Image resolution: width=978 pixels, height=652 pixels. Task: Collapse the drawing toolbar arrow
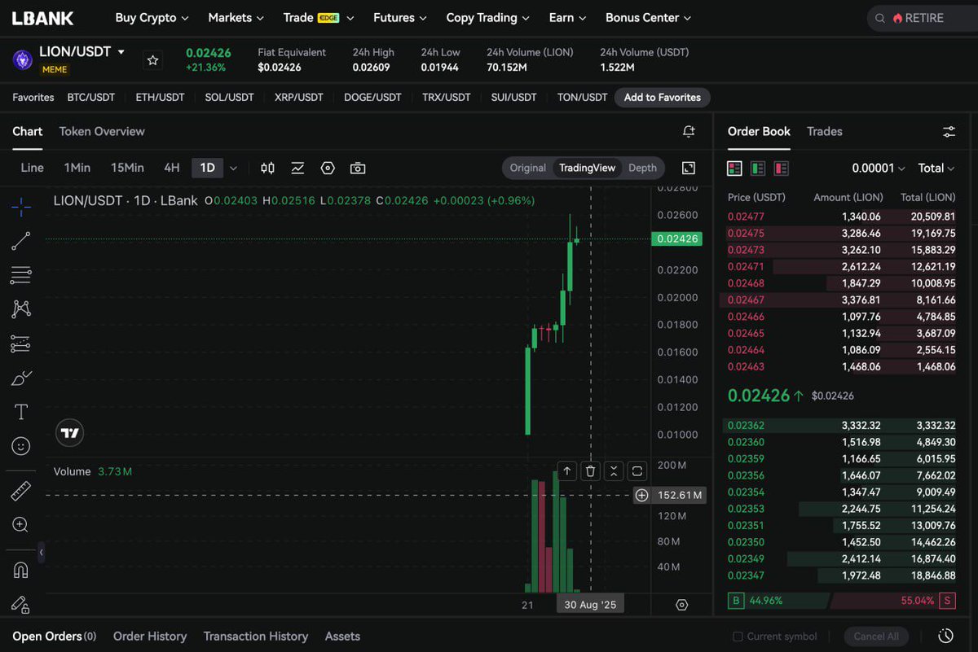pos(41,554)
